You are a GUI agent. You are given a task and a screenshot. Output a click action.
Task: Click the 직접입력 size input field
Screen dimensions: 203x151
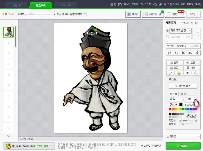tap(176, 37)
